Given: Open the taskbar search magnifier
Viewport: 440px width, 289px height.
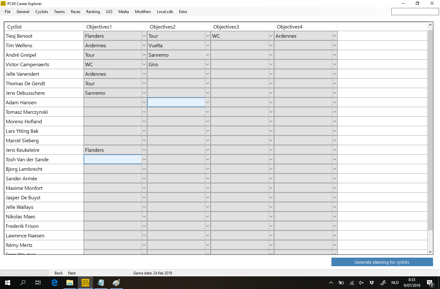Looking at the screenshot, I should 23,283.
